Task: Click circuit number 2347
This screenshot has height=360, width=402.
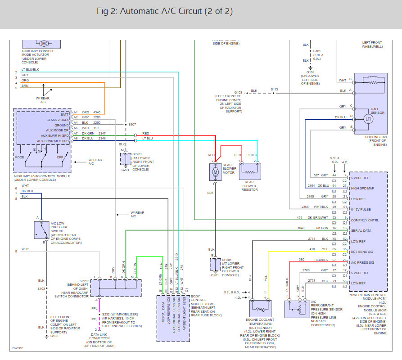Action: (x=102, y=134)
